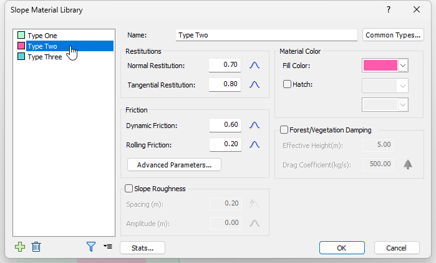Click the light green Type One color swatch

click(21, 36)
